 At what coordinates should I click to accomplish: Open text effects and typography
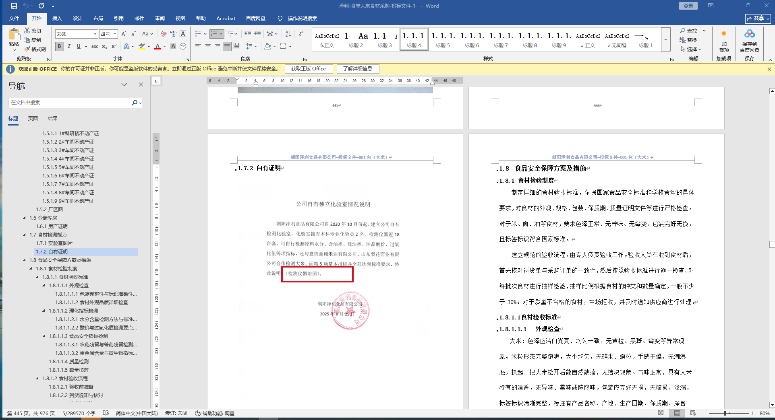127,46
